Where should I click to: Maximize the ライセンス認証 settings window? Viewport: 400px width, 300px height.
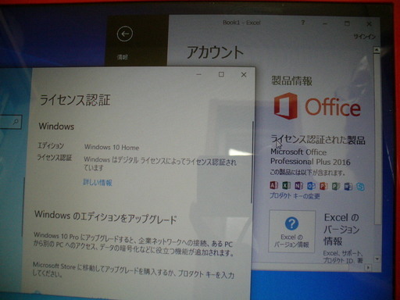pos(221,74)
